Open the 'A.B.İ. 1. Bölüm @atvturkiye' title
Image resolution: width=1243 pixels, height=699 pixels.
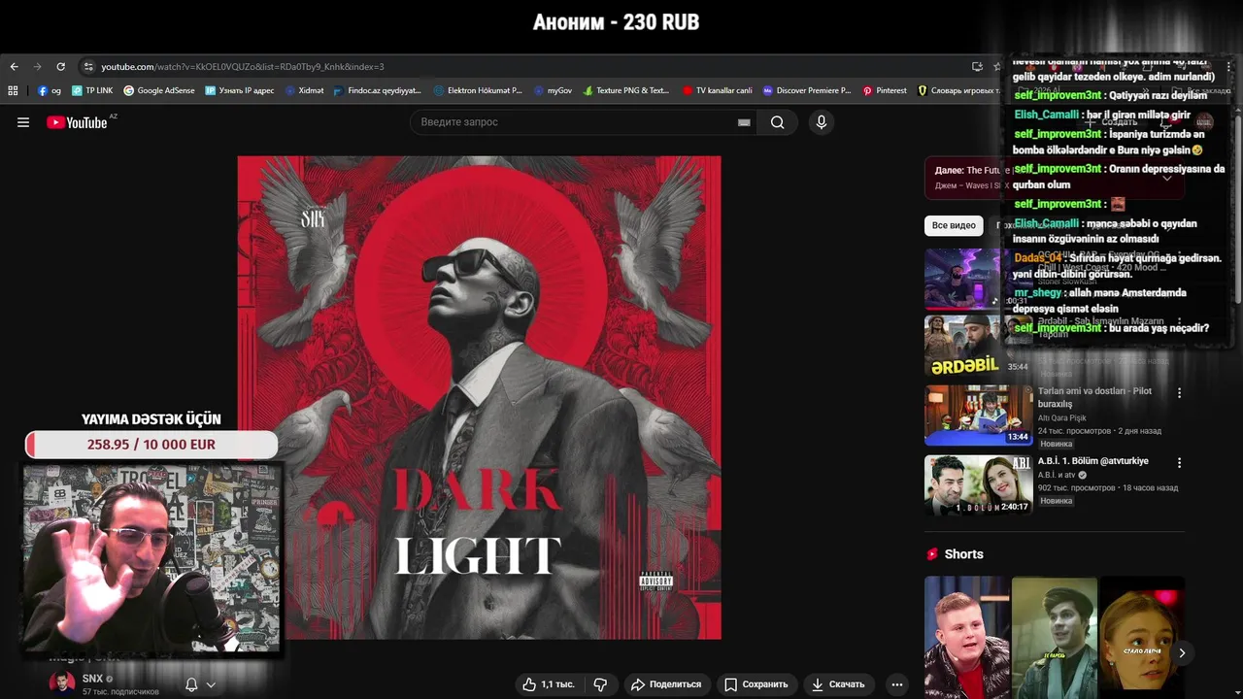click(x=1092, y=461)
